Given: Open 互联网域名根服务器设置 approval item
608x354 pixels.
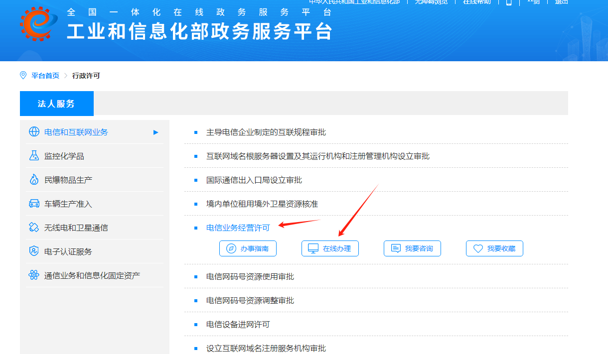Looking at the screenshot, I should (x=318, y=156).
